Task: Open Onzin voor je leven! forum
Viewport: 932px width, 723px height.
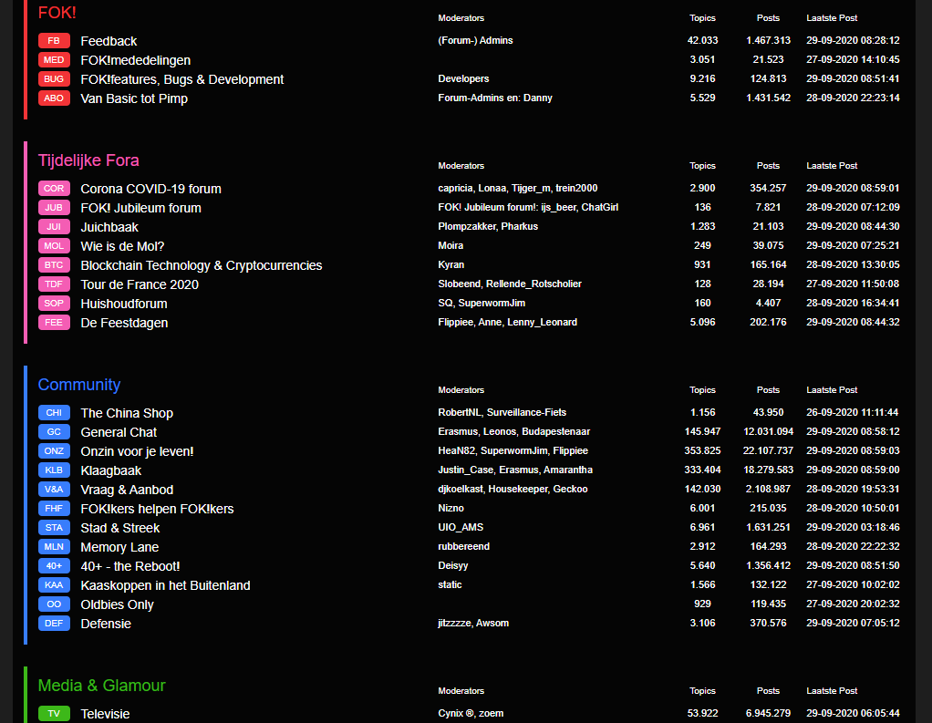Action: 138,451
